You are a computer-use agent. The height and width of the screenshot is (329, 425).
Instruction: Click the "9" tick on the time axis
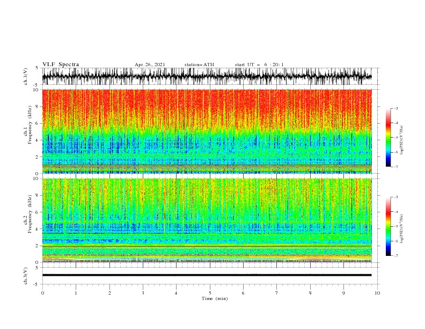343,293
